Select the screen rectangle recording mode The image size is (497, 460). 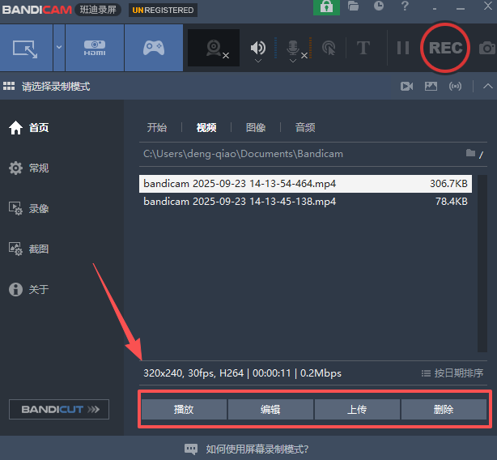point(26,48)
